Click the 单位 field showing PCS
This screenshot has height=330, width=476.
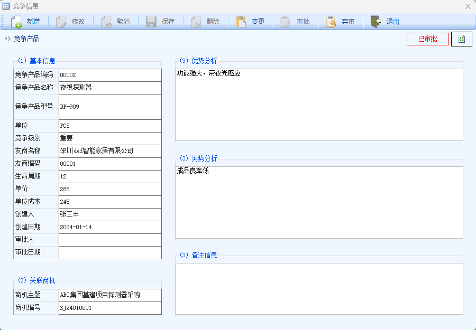110,126
